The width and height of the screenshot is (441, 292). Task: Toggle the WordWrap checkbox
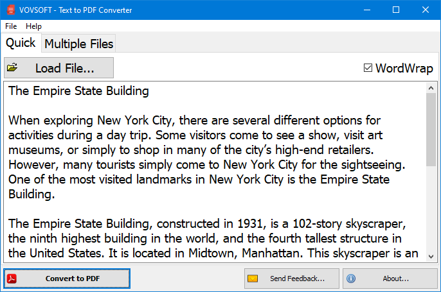(368, 68)
